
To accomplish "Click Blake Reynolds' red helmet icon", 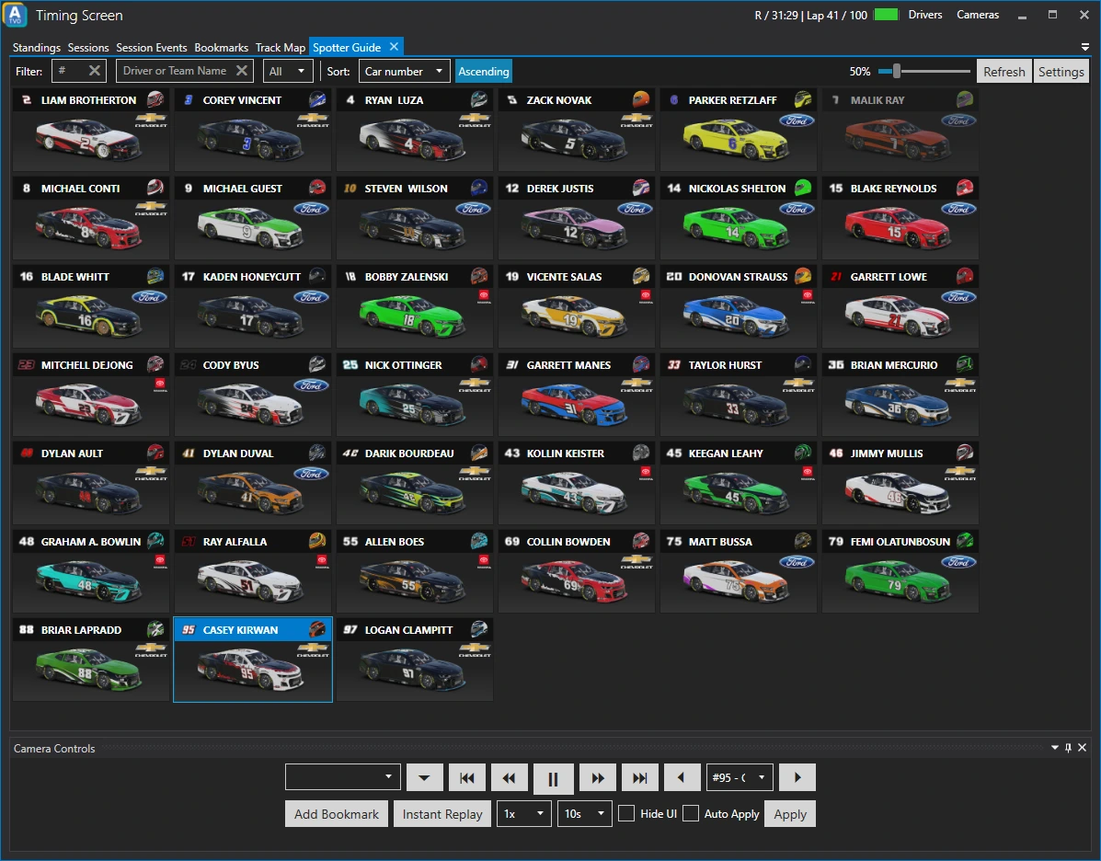I will click(x=965, y=188).
